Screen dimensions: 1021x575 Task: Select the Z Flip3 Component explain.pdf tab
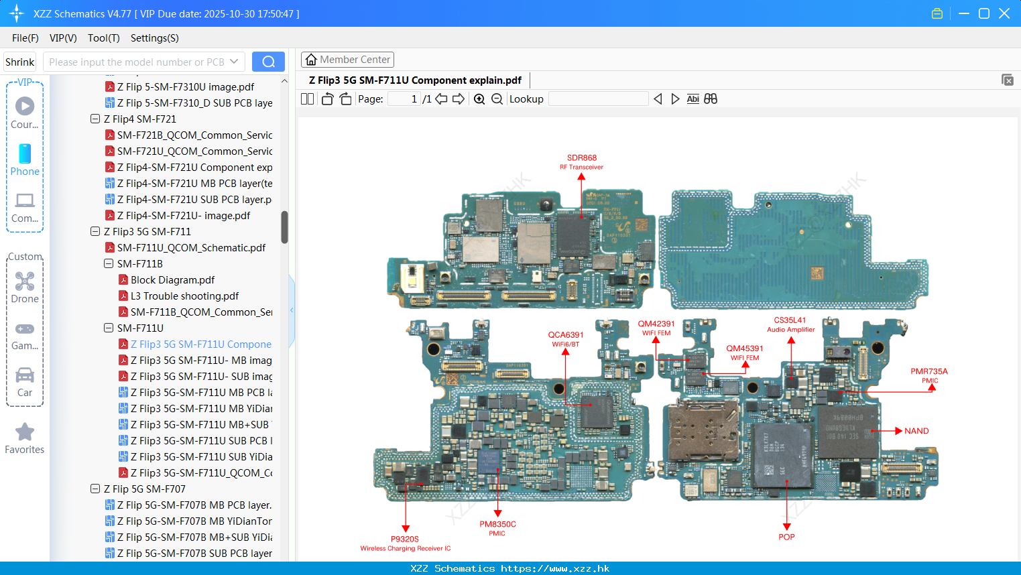[415, 80]
